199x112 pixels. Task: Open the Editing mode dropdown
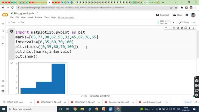click(x=184, y=22)
